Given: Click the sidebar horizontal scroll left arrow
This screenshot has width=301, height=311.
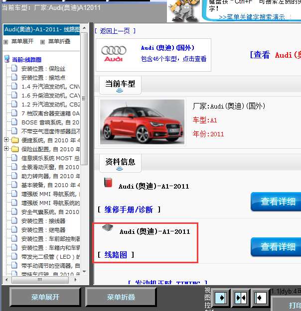Looking at the screenshot, I should (x=6, y=280).
